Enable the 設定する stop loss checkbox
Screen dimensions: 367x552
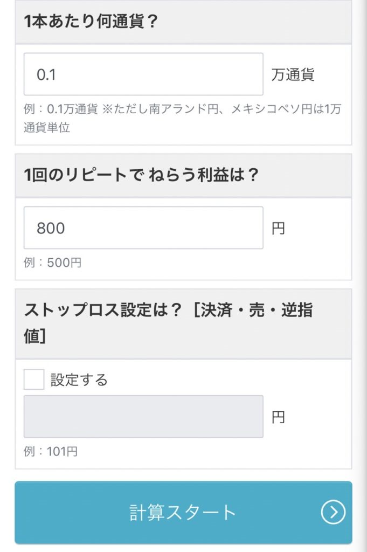34,379
